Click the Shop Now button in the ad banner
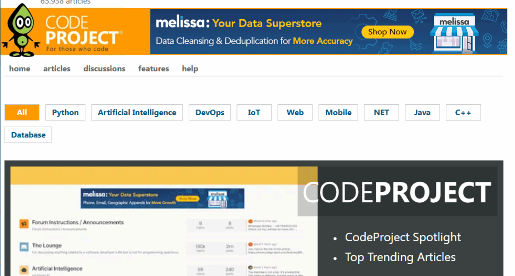The image size is (515, 276). pyautogui.click(x=387, y=32)
